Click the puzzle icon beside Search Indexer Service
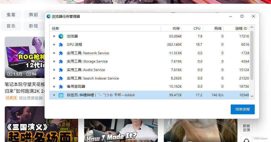Image resolution: width=271 pixels, height=142 pixels. pyautogui.click(x=61, y=78)
